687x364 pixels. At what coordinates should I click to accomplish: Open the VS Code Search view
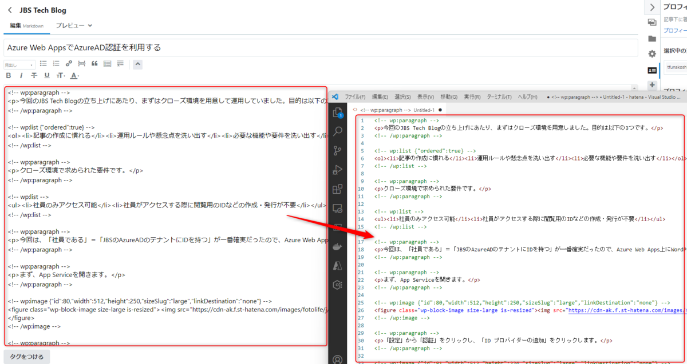(x=338, y=132)
